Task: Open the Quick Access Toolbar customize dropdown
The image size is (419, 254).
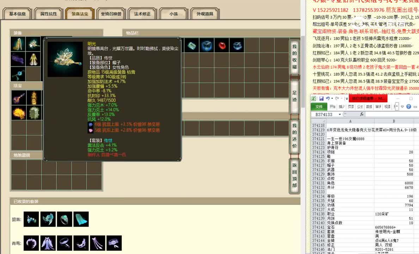Action: pos(346,99)
